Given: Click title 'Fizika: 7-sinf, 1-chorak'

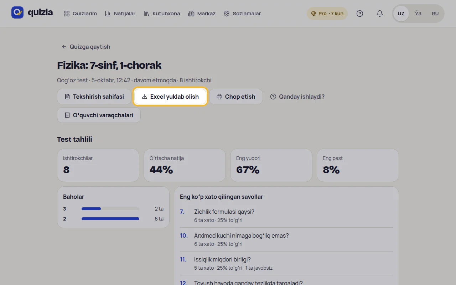Looking at the screenshot, I should [109, 65].
